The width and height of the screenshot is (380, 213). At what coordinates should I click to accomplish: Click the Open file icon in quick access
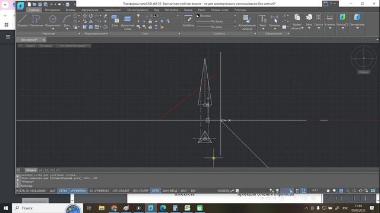pyautogui.click(x=34, y=4)
